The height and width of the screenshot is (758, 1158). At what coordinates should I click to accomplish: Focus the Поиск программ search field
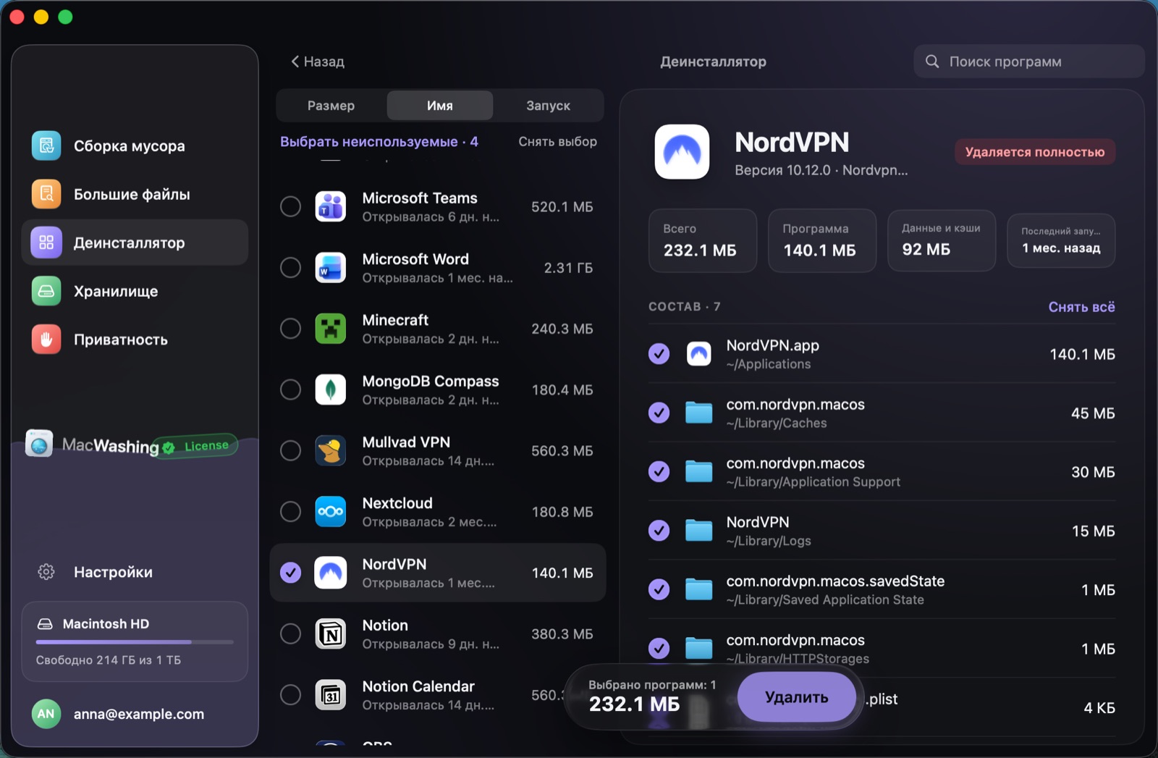point(1028,62)
